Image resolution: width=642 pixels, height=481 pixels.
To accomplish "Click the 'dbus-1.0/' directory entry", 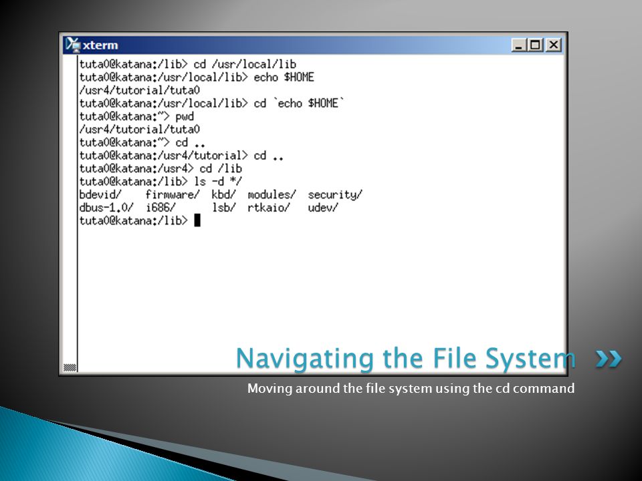I will [106, 208].
